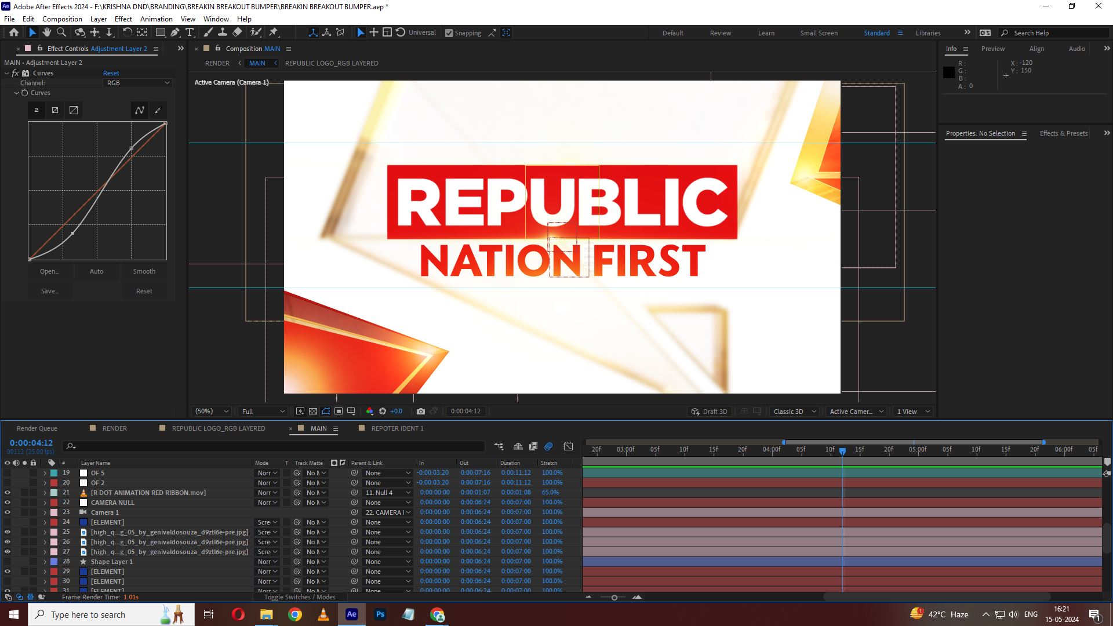Choose the smooth curve draw tool in Curves
The image size is (1113, 626).
pyautogui.click(x=140, y=110)
